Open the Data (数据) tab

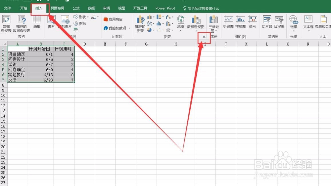pyautogui.click(x=91, y=8)
